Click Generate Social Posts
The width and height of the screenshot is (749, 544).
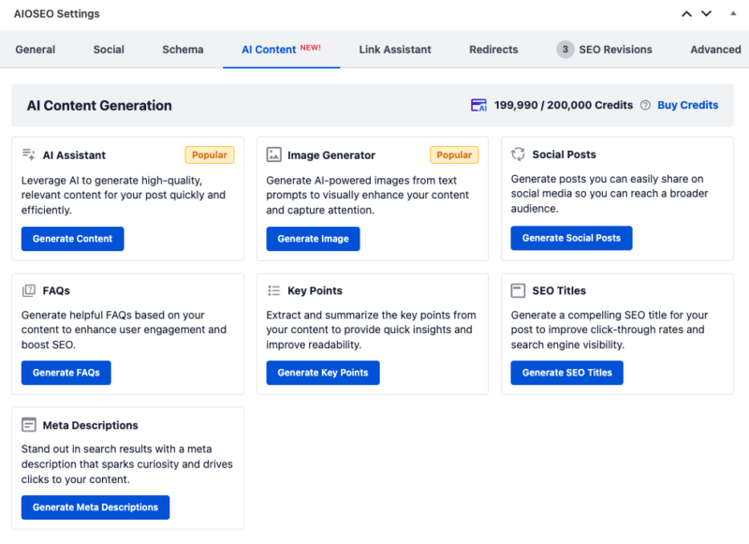(571, 238)
